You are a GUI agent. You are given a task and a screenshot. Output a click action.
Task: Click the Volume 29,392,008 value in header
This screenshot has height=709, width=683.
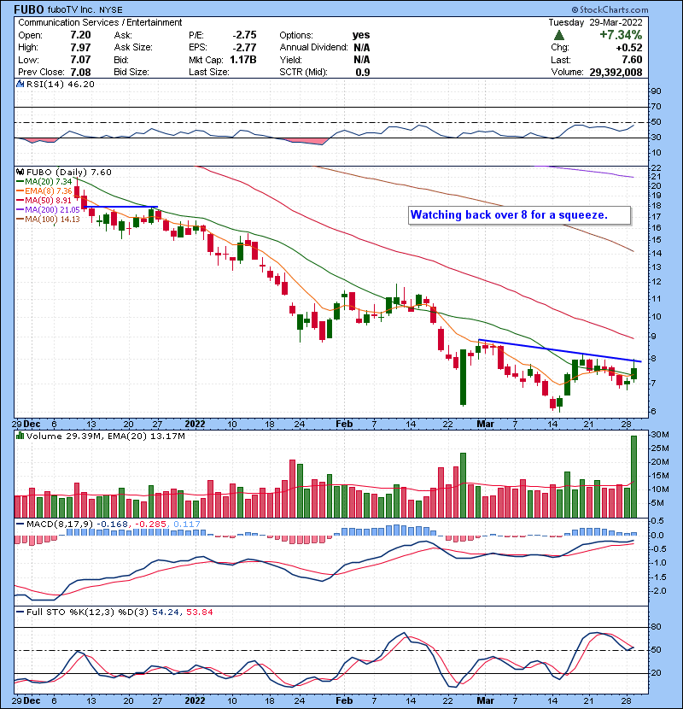tap(616, 73)
